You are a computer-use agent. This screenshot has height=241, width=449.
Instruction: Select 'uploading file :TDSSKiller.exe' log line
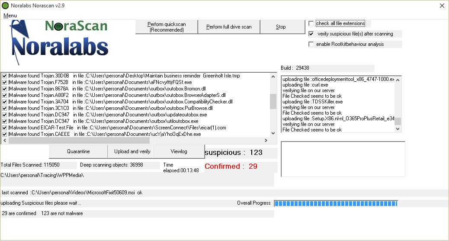tap(313, 102)
